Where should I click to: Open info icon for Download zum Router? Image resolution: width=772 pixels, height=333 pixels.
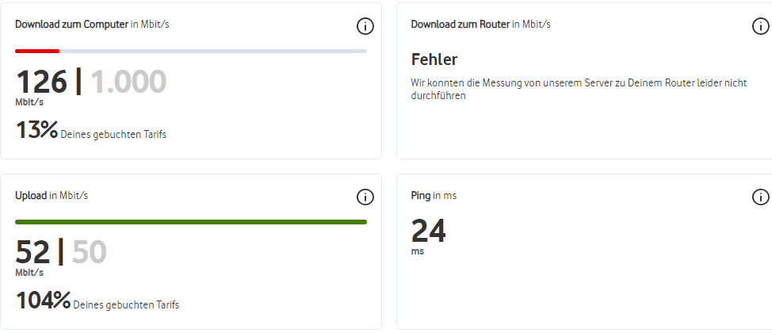761,26
